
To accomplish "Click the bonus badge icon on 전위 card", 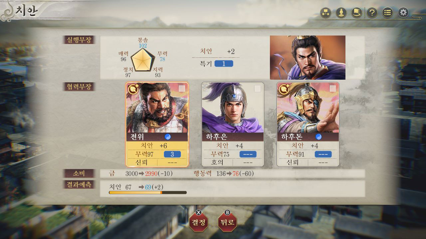I will [x=133, y=89].
